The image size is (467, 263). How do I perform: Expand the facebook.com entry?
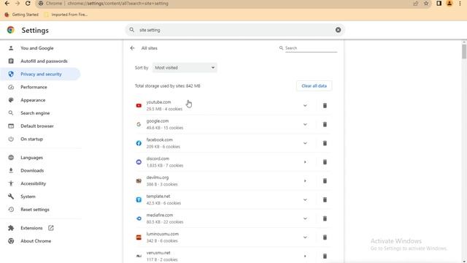(x=305, y=143)
